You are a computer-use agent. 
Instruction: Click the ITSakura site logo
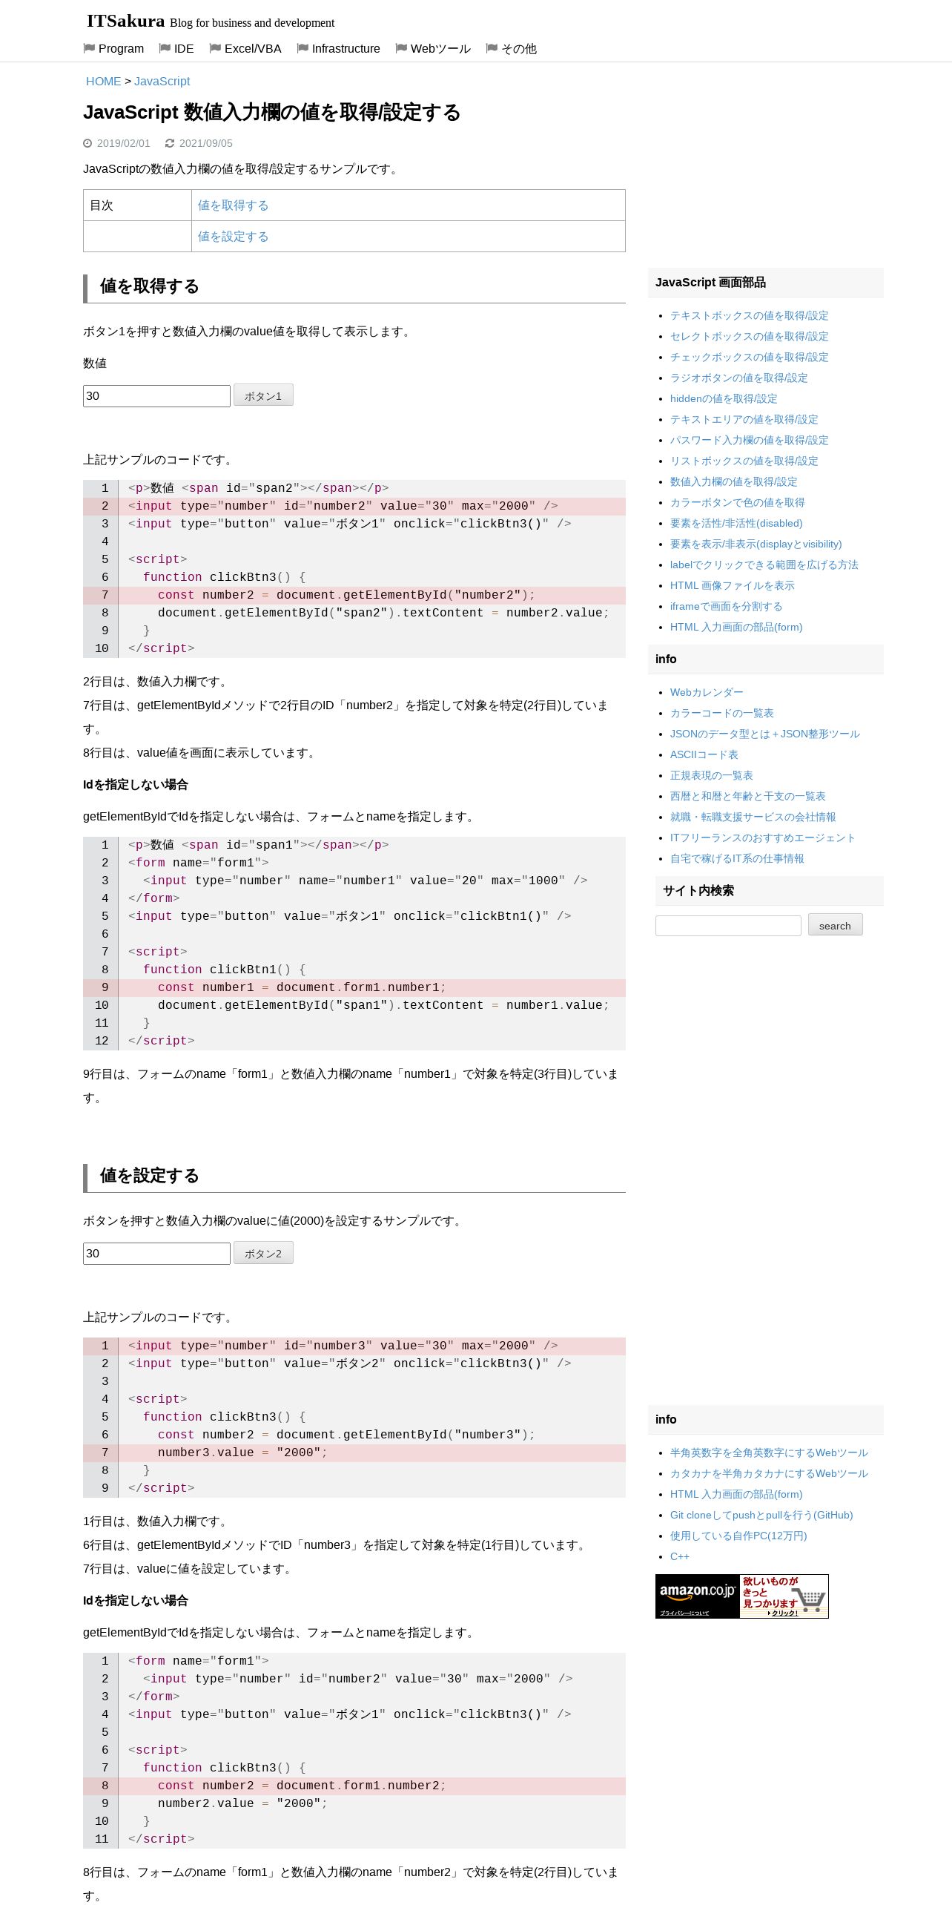125,22
